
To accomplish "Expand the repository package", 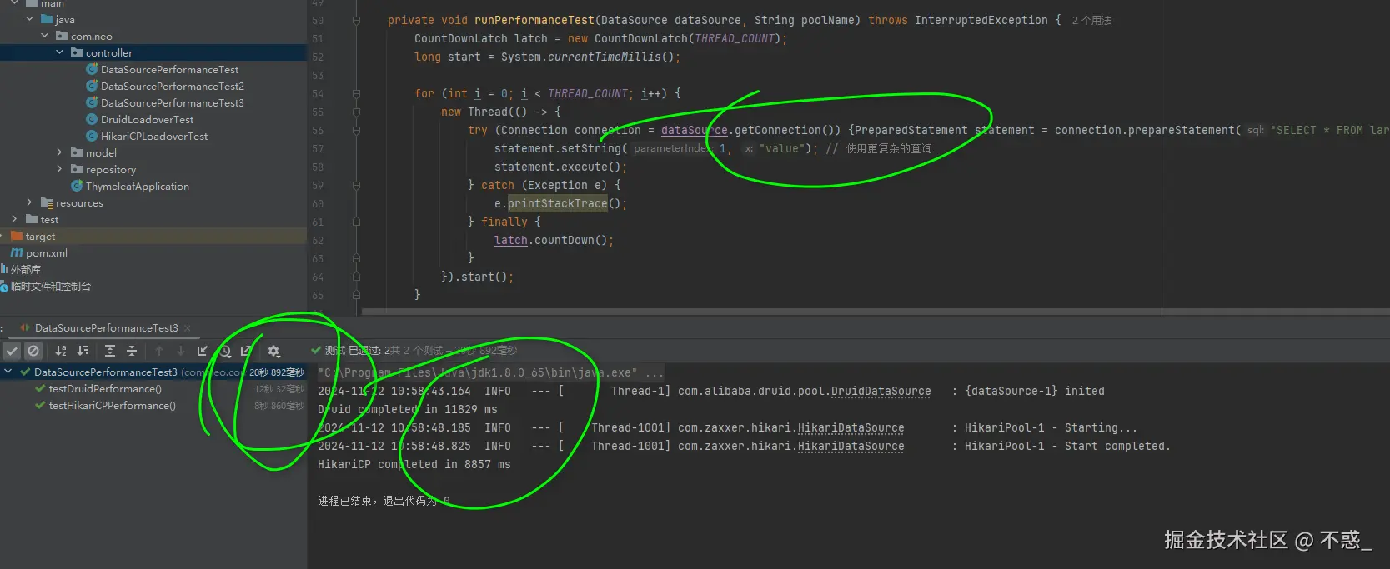I will tap(60, 169).
